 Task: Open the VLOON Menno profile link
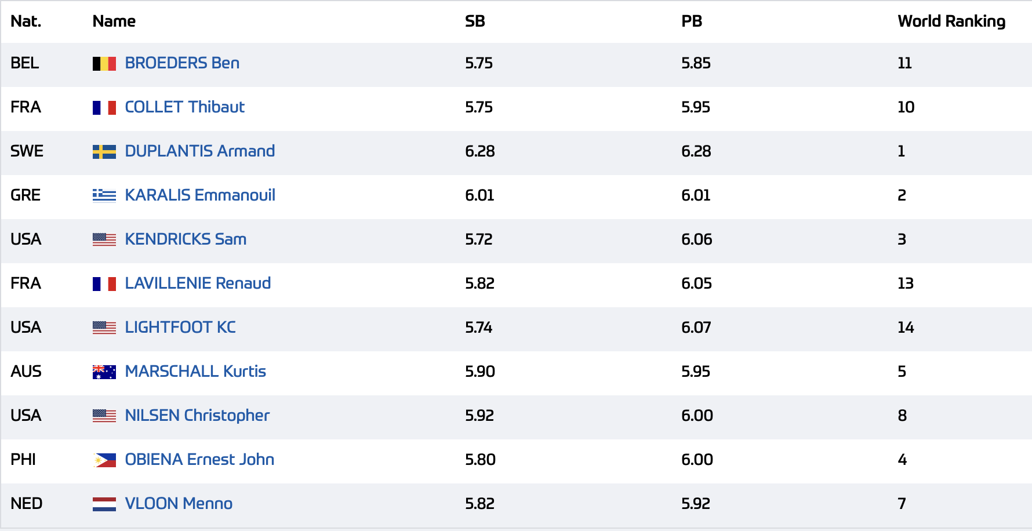tap(179, 504)
